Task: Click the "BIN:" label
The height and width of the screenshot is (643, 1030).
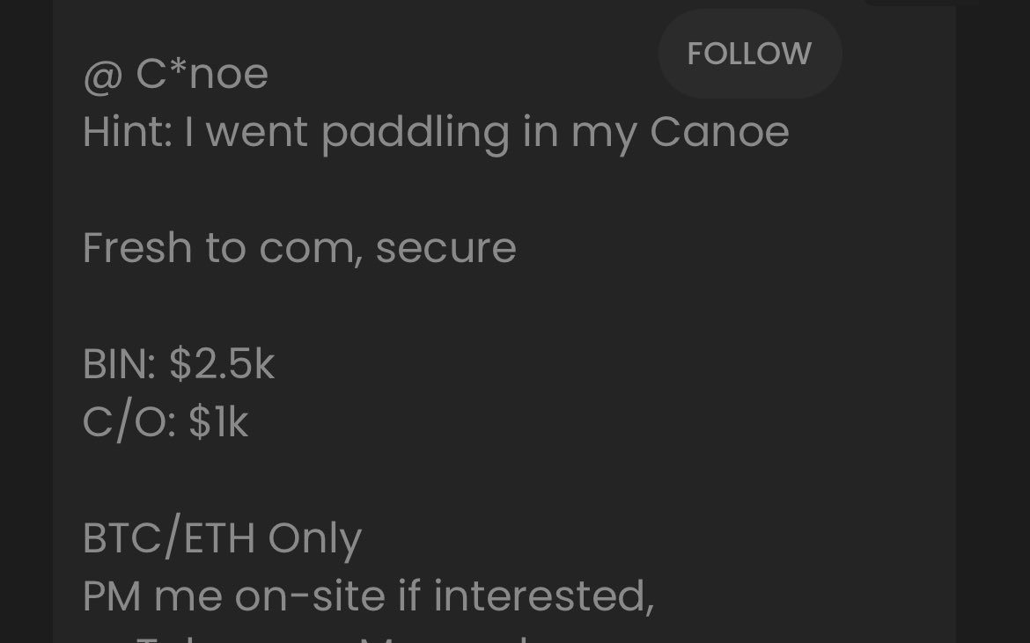Action: click(x=119, y=365)
